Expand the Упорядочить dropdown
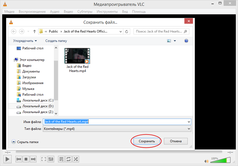Viewport: 238px width, 166px height. point(25,41)
